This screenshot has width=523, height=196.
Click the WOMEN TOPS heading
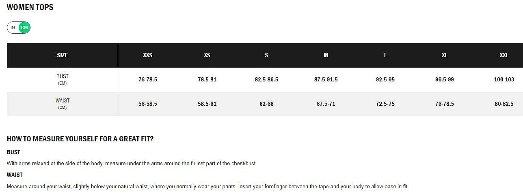[30, 7]
